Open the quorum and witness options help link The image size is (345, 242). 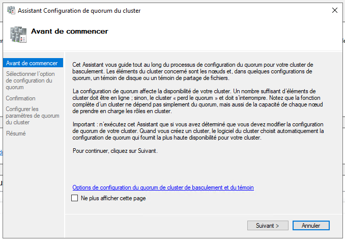(163, 187)
